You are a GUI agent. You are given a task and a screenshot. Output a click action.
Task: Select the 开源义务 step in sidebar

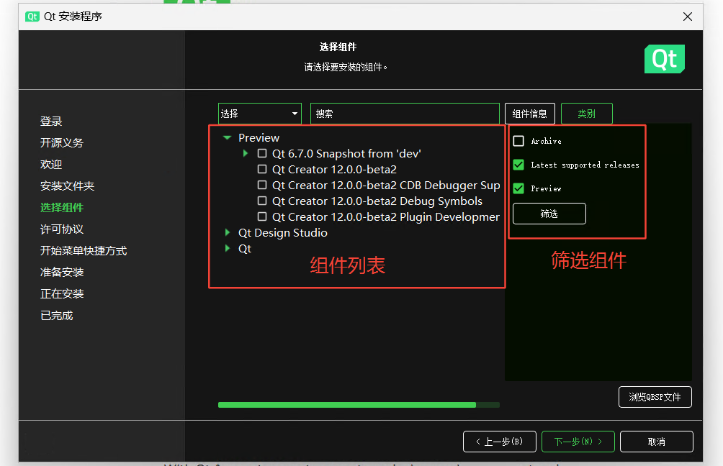pyautogui.click(x=62, y=142)
